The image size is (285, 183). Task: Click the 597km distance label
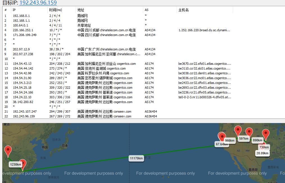(x=244, y=139)
